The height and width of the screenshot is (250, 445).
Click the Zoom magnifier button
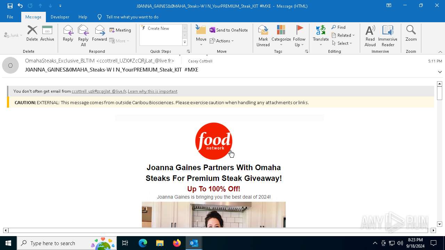pos(411,33)
